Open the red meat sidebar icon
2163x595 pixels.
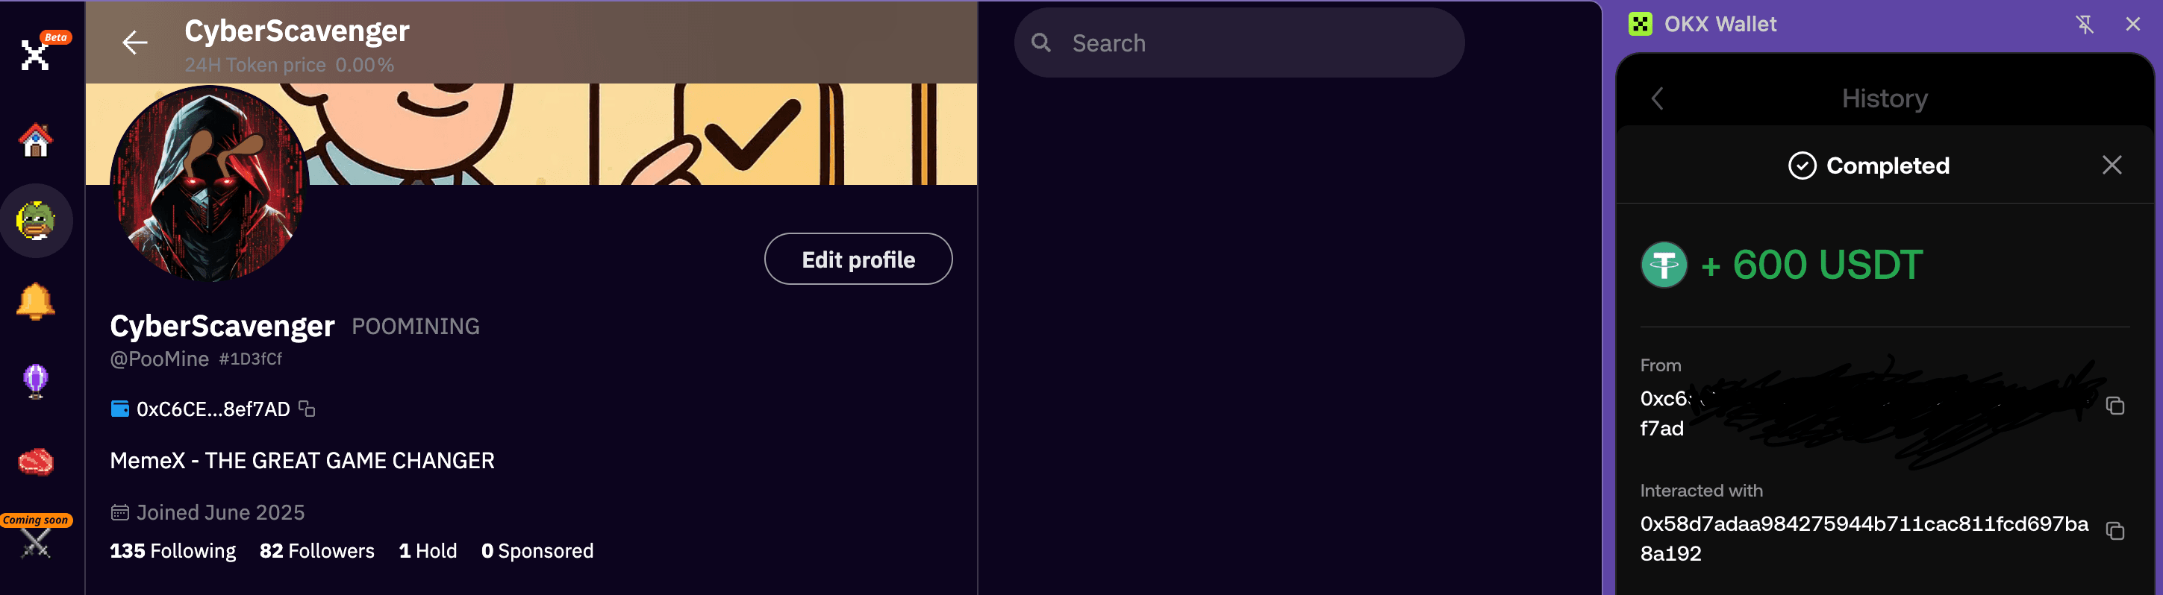coord(35,461)
